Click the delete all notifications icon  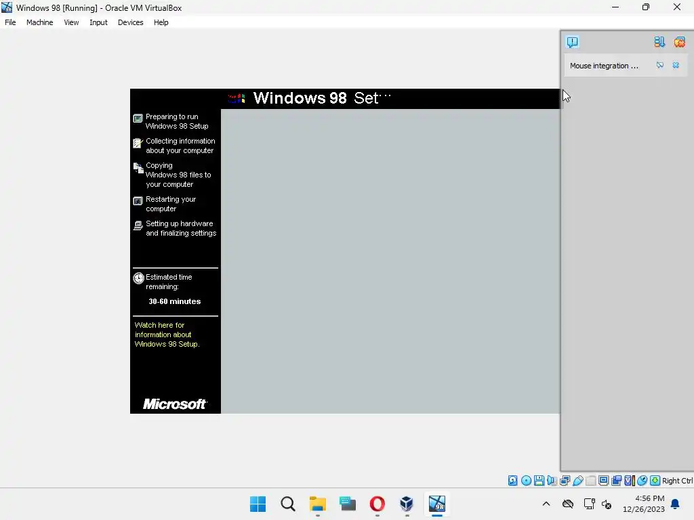(679, 42)
